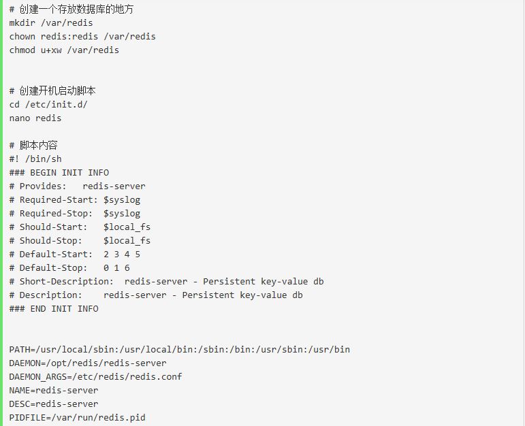Click the 'DAEMON=/opt/redis/redis-server' line

click(88, 363)
